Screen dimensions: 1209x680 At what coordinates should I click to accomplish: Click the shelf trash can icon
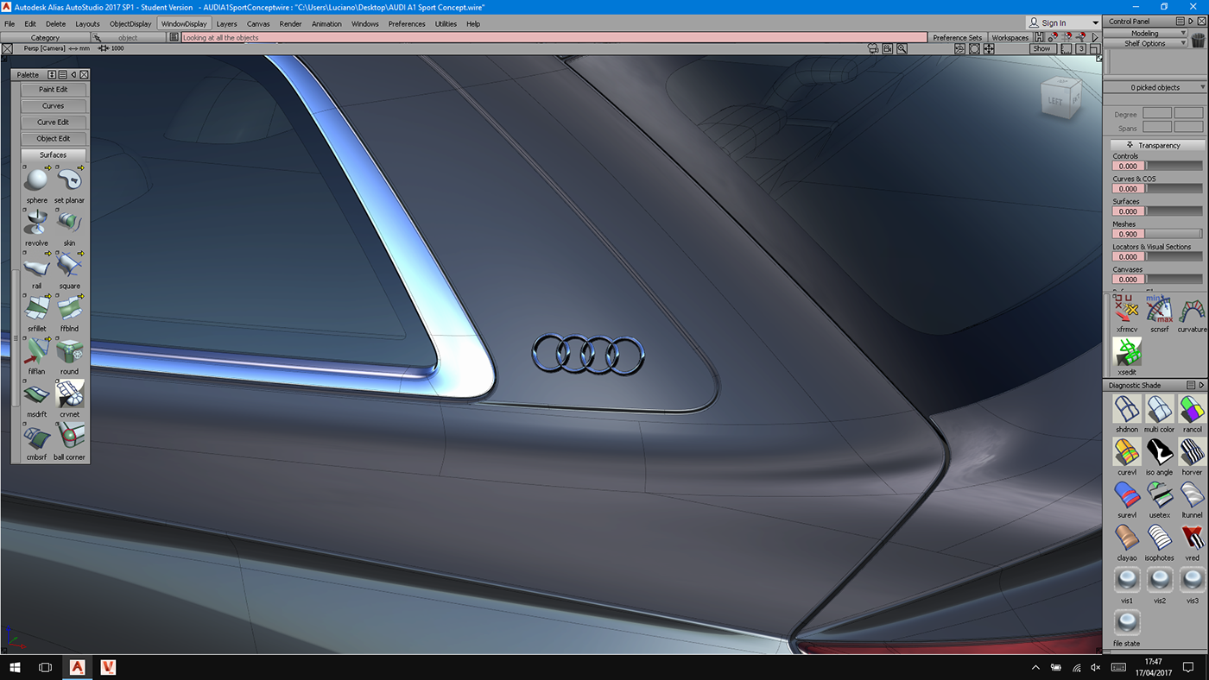(x=1198, y=39)
